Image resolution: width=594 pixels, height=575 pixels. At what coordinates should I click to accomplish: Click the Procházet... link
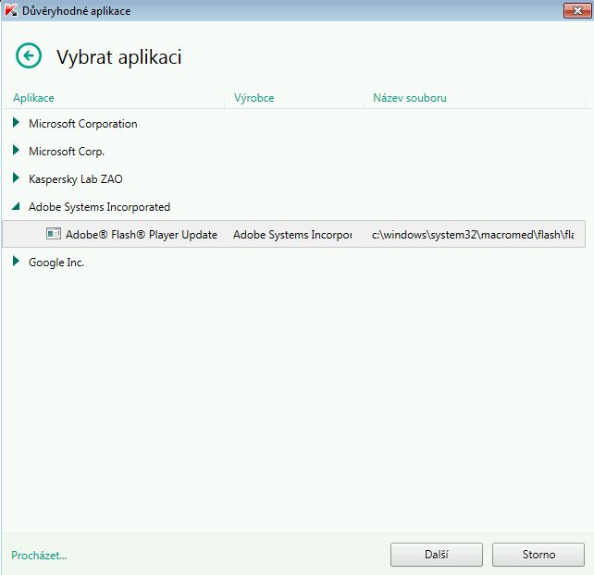39,556
